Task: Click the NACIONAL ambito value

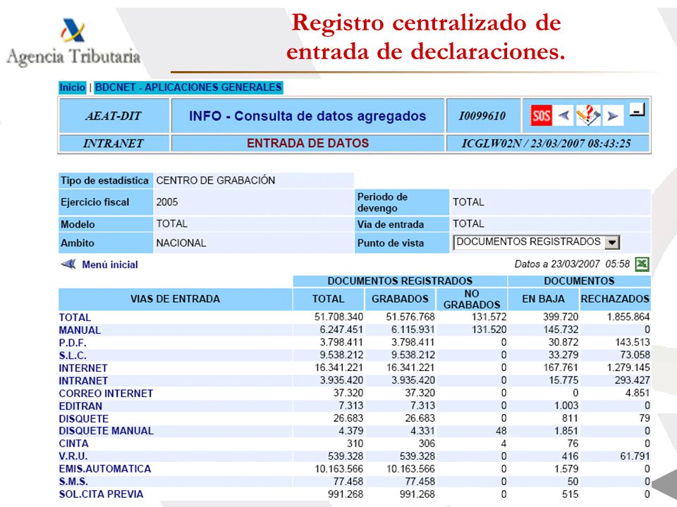Action: coord(181,243)
